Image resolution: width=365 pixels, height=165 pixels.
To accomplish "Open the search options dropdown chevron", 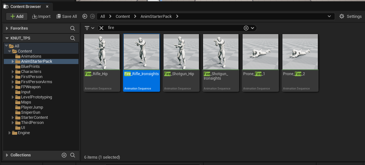I will coord(252,28).
